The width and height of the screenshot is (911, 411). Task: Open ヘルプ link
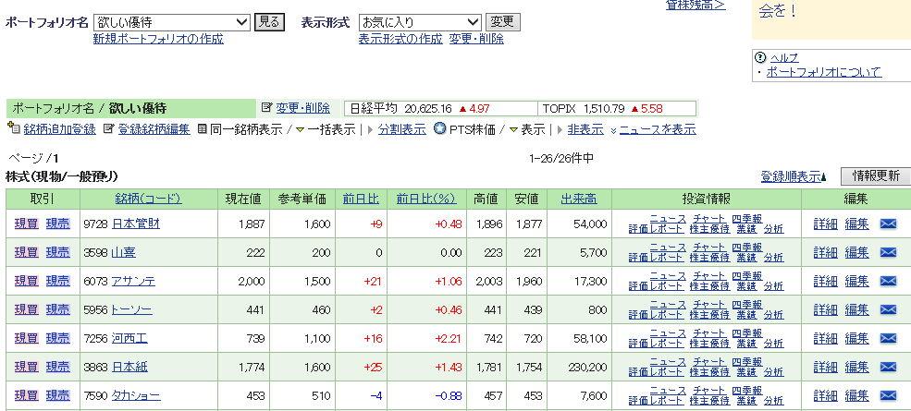[784, 57]
